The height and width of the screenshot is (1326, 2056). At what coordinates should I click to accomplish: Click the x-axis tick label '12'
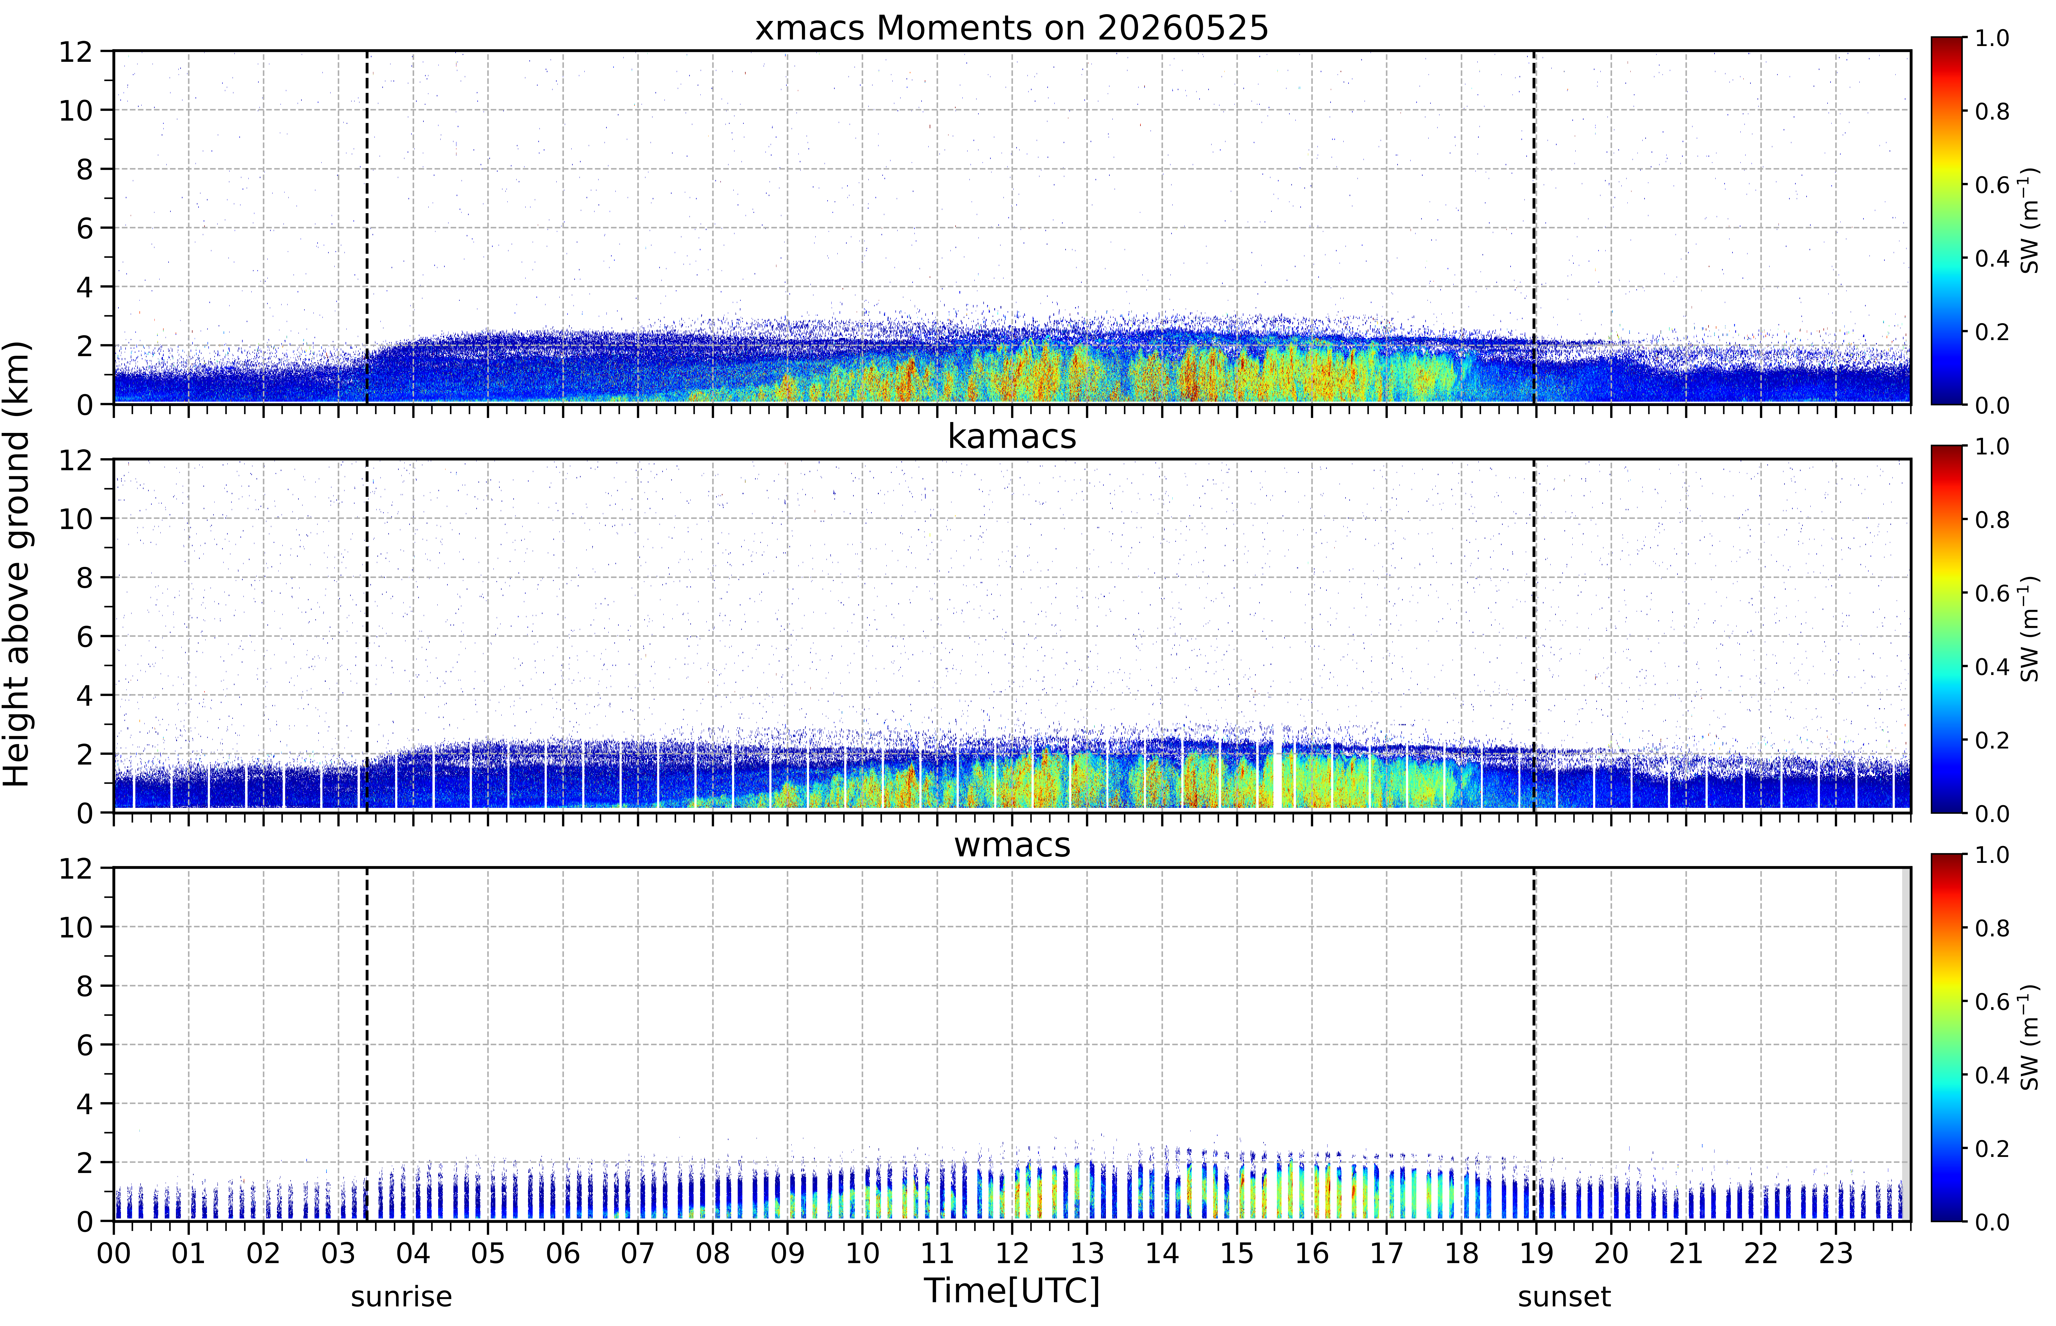point(1012,1254)
